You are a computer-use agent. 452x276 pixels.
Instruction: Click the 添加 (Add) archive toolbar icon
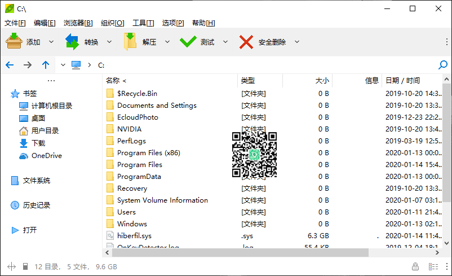tap(14, 42)
